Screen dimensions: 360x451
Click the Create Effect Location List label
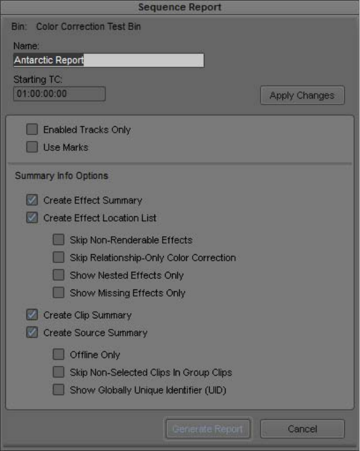(x=100, y=218)
